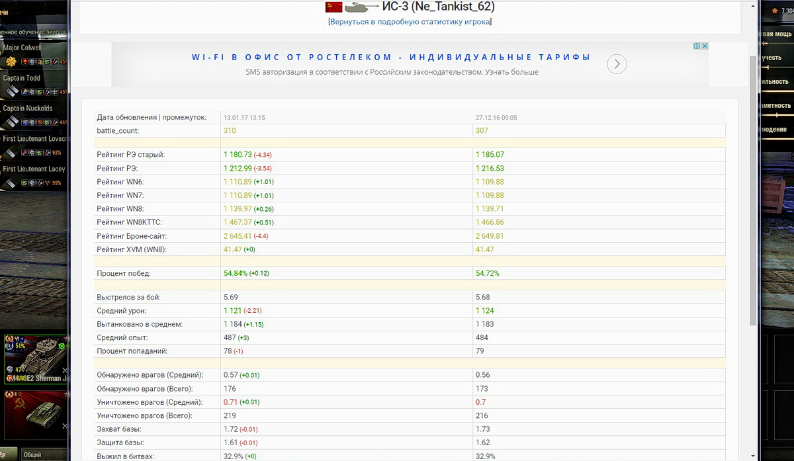
Task: Open the Wi-Fi Rostelecom ad headline
Action: pos(390,58)
